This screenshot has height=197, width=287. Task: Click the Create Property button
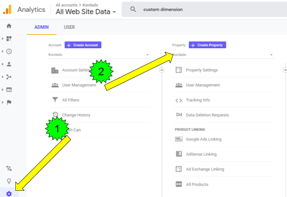207,45
